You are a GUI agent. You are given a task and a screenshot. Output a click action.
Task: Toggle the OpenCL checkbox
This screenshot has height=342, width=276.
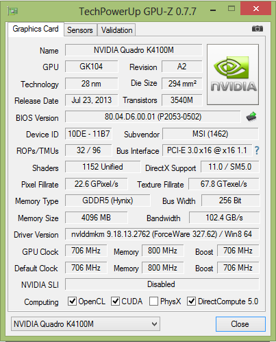coord(72,301)
